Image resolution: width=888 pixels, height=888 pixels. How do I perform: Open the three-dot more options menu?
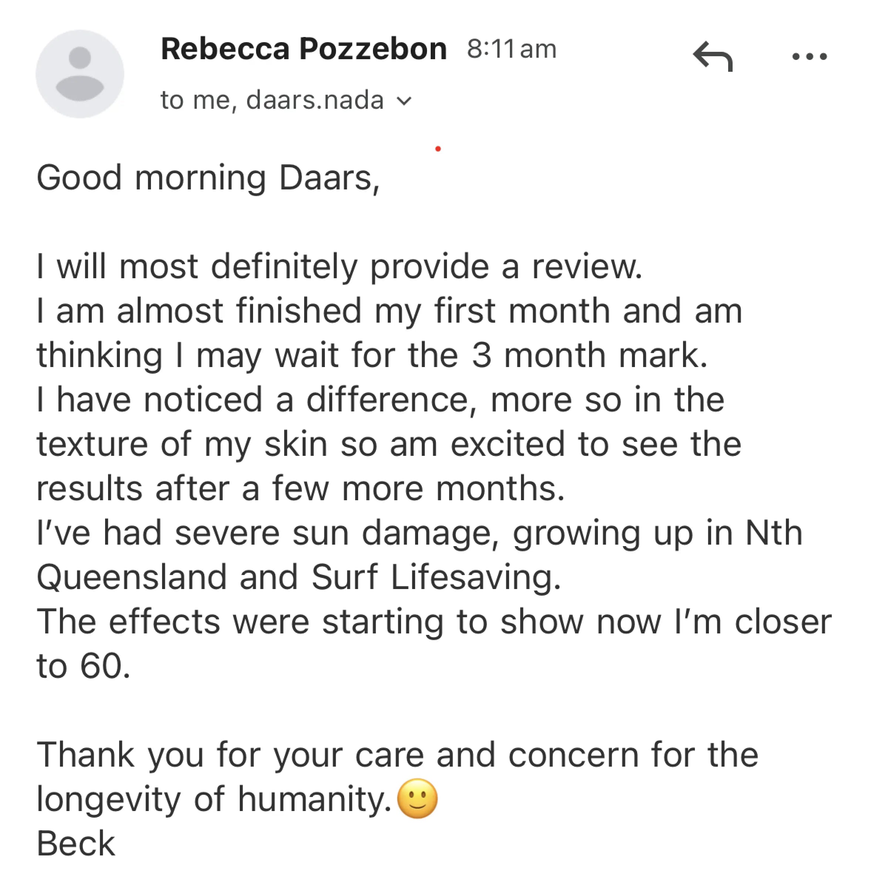[810, 57]
